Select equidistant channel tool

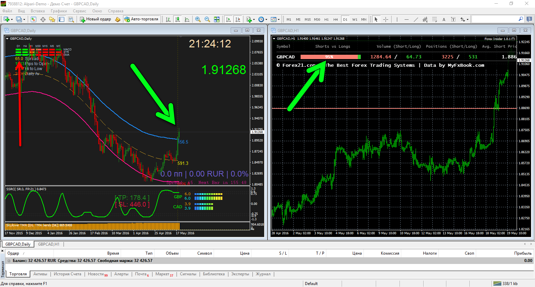click(425, 19)
